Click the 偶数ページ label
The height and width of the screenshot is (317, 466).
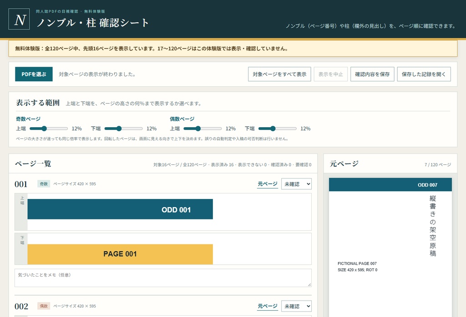pos(182,119)
